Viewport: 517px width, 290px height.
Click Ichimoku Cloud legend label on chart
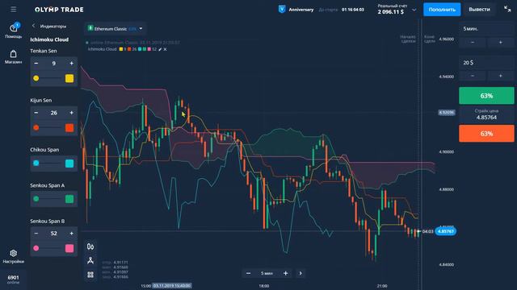coord(102,49)
